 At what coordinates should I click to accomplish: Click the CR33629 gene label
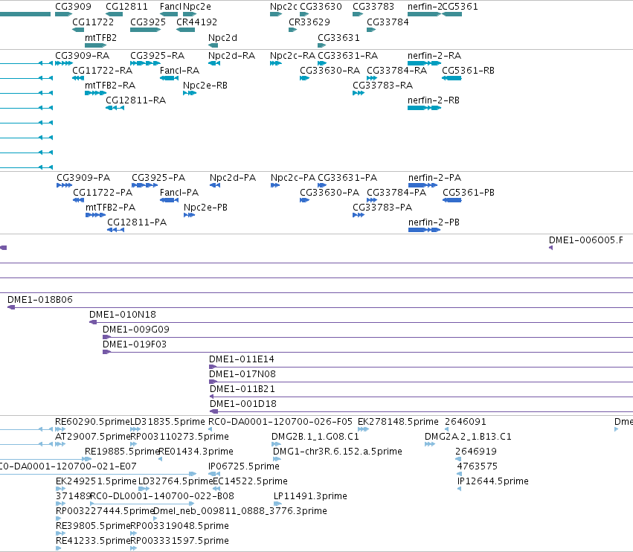coord(309,22)
